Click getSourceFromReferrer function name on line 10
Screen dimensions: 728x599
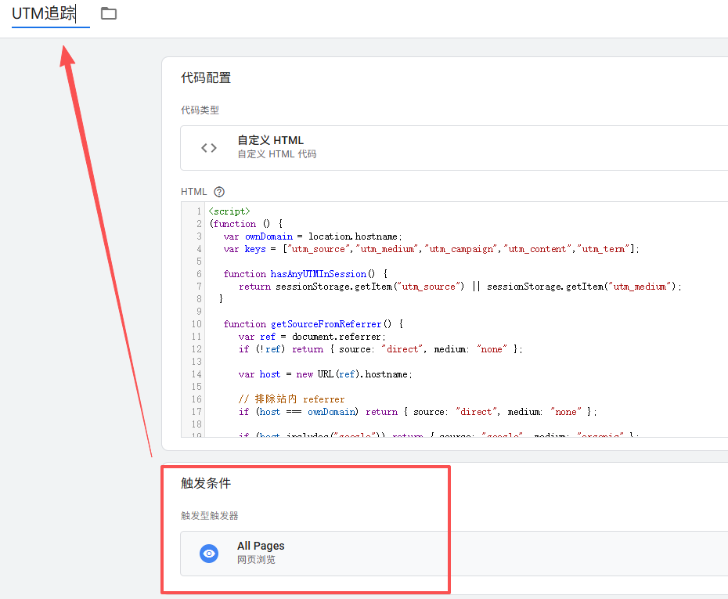pos(326,324)
